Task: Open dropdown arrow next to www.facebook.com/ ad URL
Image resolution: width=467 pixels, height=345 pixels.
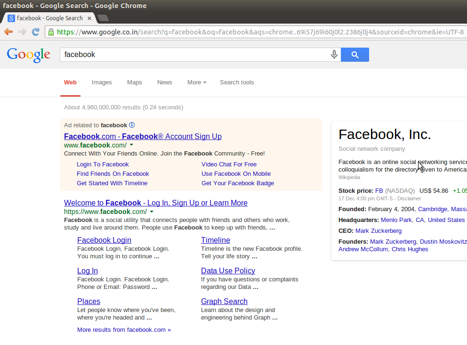Action: click(x=131, y=145)
